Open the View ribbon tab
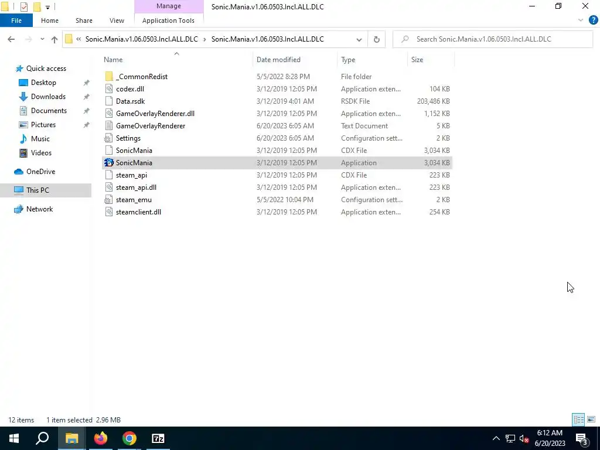The height and width of the screenshot is (450, 600). [x=117, y=21]
